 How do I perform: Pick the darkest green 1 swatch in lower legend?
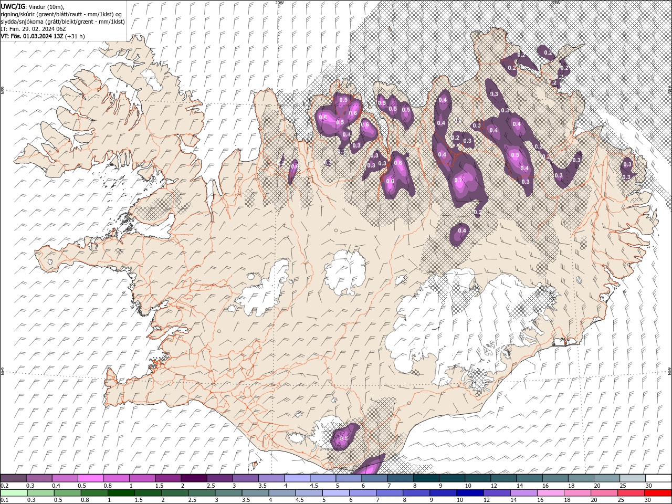point(121,493)
